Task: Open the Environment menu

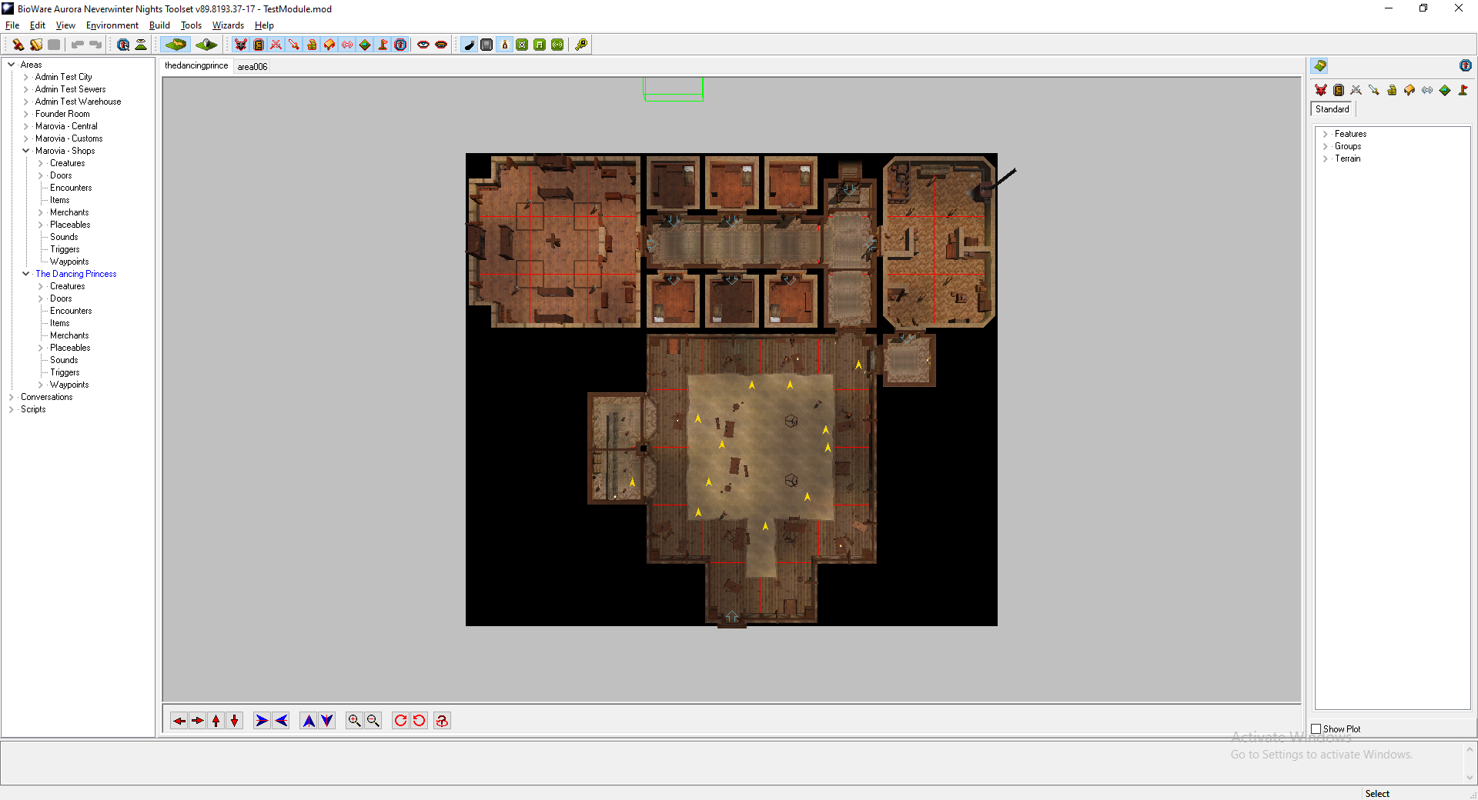Action: (112, 25)
